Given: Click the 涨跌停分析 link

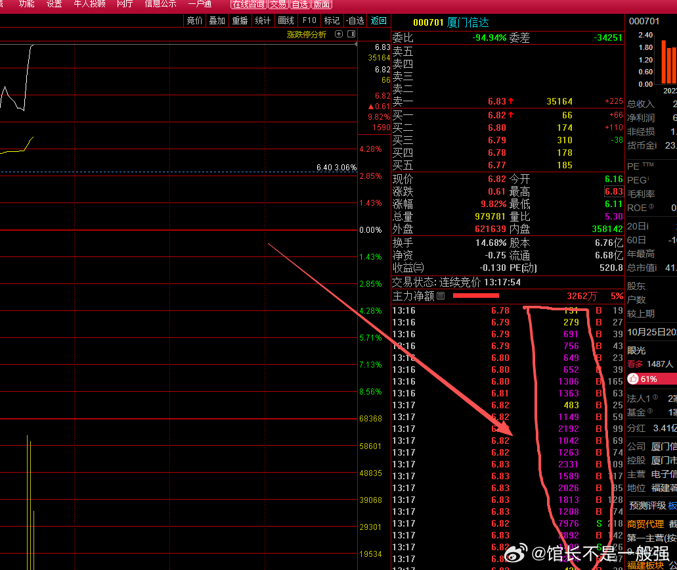Looking at the screenshot, I should coord(307,35).
